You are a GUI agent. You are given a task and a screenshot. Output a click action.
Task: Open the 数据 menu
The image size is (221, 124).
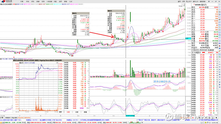pos(38,1)
